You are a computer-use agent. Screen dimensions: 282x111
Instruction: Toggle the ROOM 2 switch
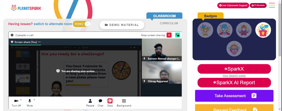tap(82, 24)
